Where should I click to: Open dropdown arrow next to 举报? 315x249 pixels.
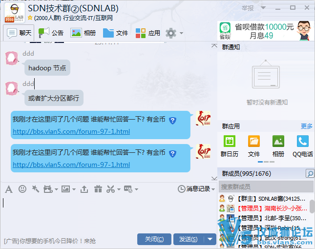pos(263,8)
